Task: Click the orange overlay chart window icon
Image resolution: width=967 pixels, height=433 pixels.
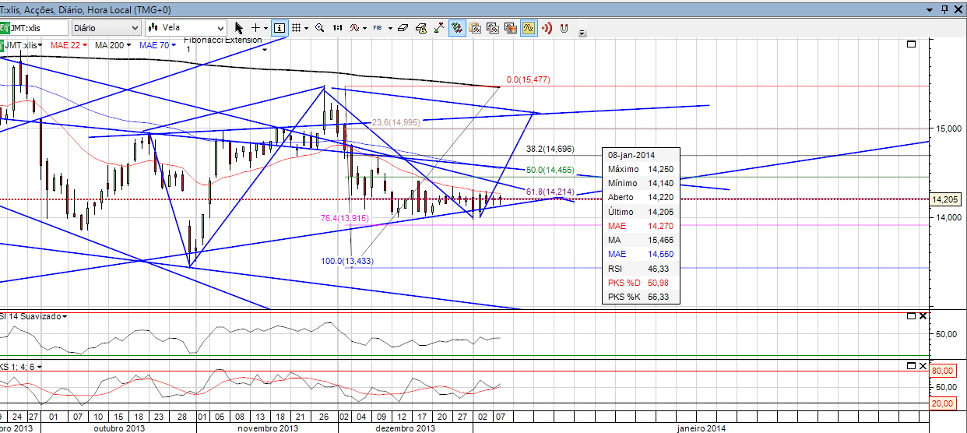Action: pyautogui.click(x=511, y=27)
